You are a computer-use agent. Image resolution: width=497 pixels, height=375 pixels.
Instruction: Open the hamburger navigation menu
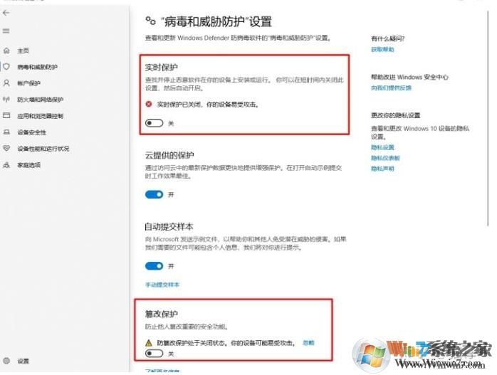[x=6, y=31]
